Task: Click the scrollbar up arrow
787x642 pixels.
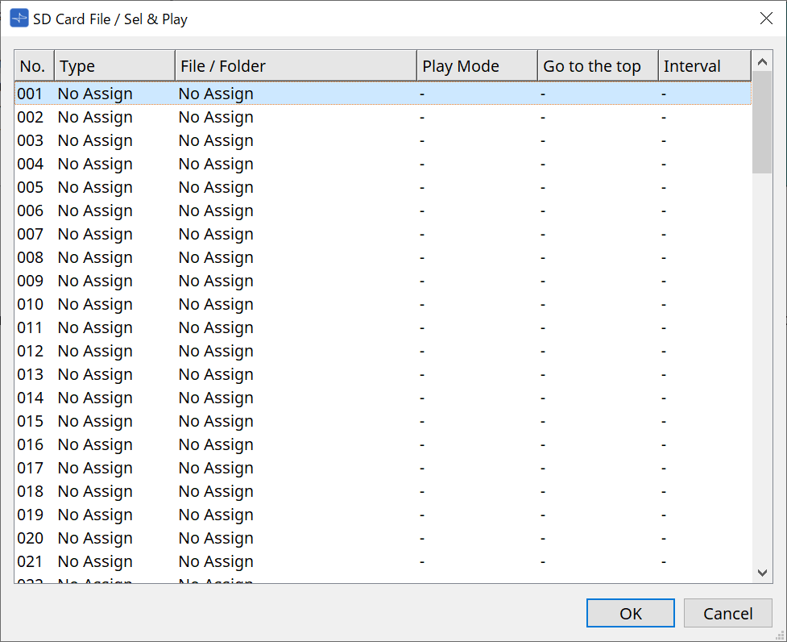Action: coord(760,60)
